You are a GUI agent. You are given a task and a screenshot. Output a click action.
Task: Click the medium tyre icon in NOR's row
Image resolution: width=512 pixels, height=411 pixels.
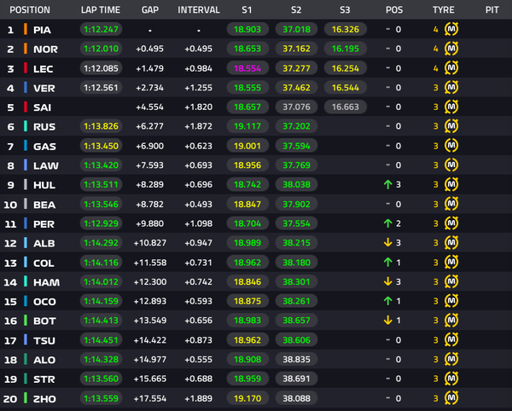click(451, 49)
